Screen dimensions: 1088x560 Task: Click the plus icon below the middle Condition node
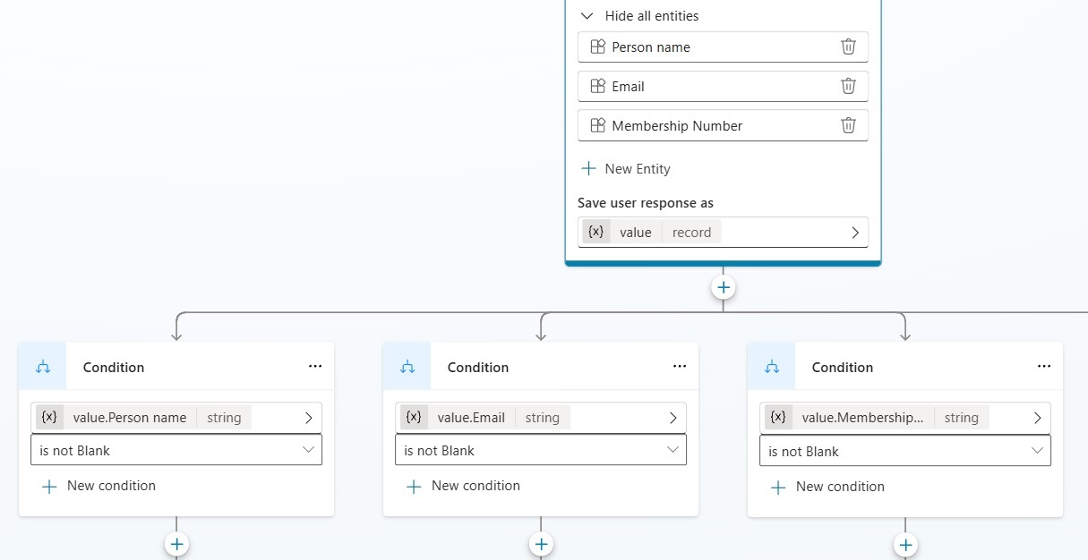tap(541, 544)
